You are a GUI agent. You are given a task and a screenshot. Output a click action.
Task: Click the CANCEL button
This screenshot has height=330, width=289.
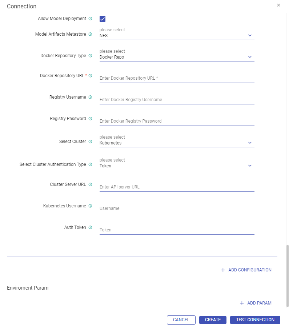coord(181,320)
